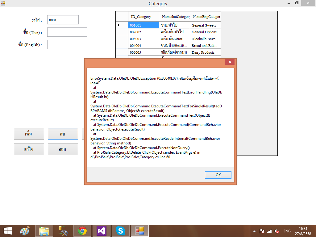Select the Alcoholic Beve... cell
The height and width of the screenshot is (237, 316).
tap(205, 39)
